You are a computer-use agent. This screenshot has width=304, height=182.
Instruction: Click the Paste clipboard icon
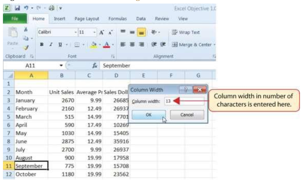point(12,32)
